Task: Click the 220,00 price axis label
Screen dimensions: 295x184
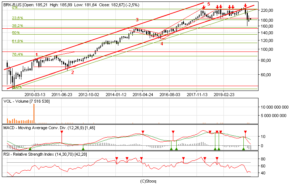Action: [267, 10]
